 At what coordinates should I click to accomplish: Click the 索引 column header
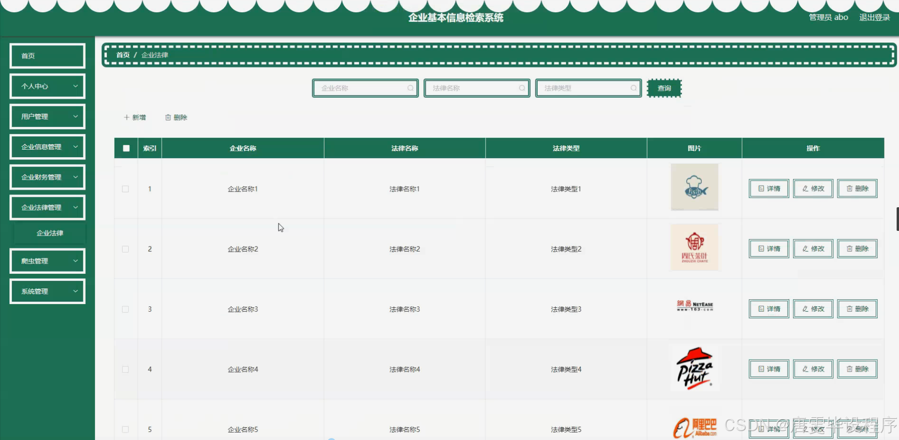click(x=150, y=148)
